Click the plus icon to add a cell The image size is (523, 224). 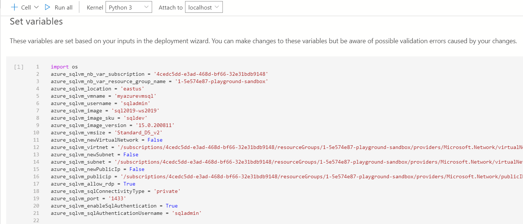tap(14, 7)
